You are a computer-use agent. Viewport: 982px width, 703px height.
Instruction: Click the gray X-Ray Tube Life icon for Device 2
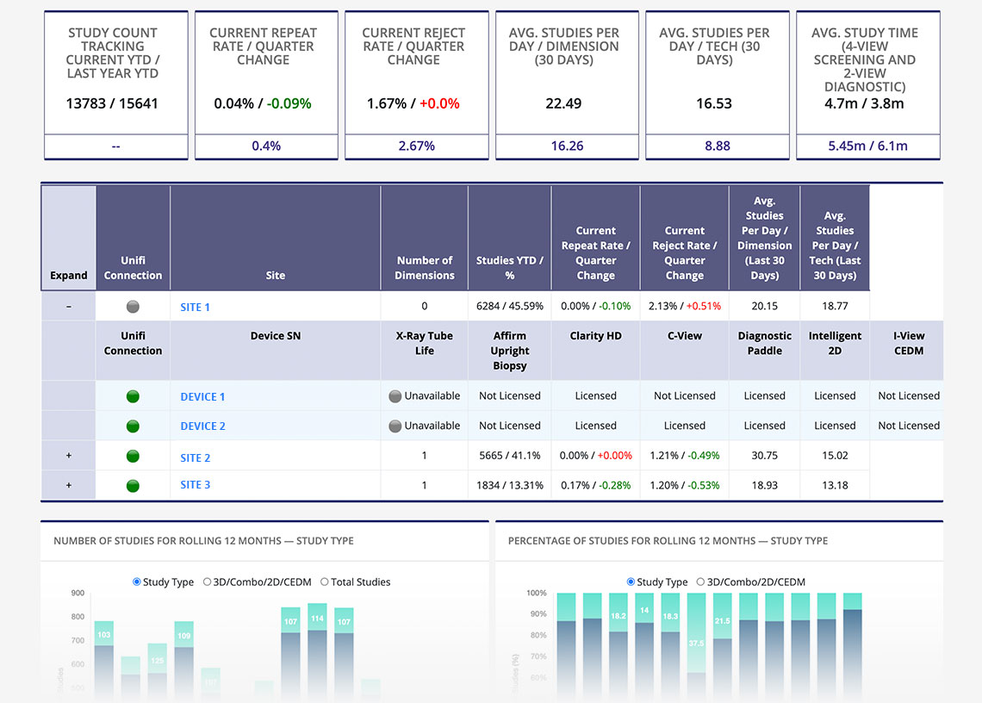pos(395,426)
